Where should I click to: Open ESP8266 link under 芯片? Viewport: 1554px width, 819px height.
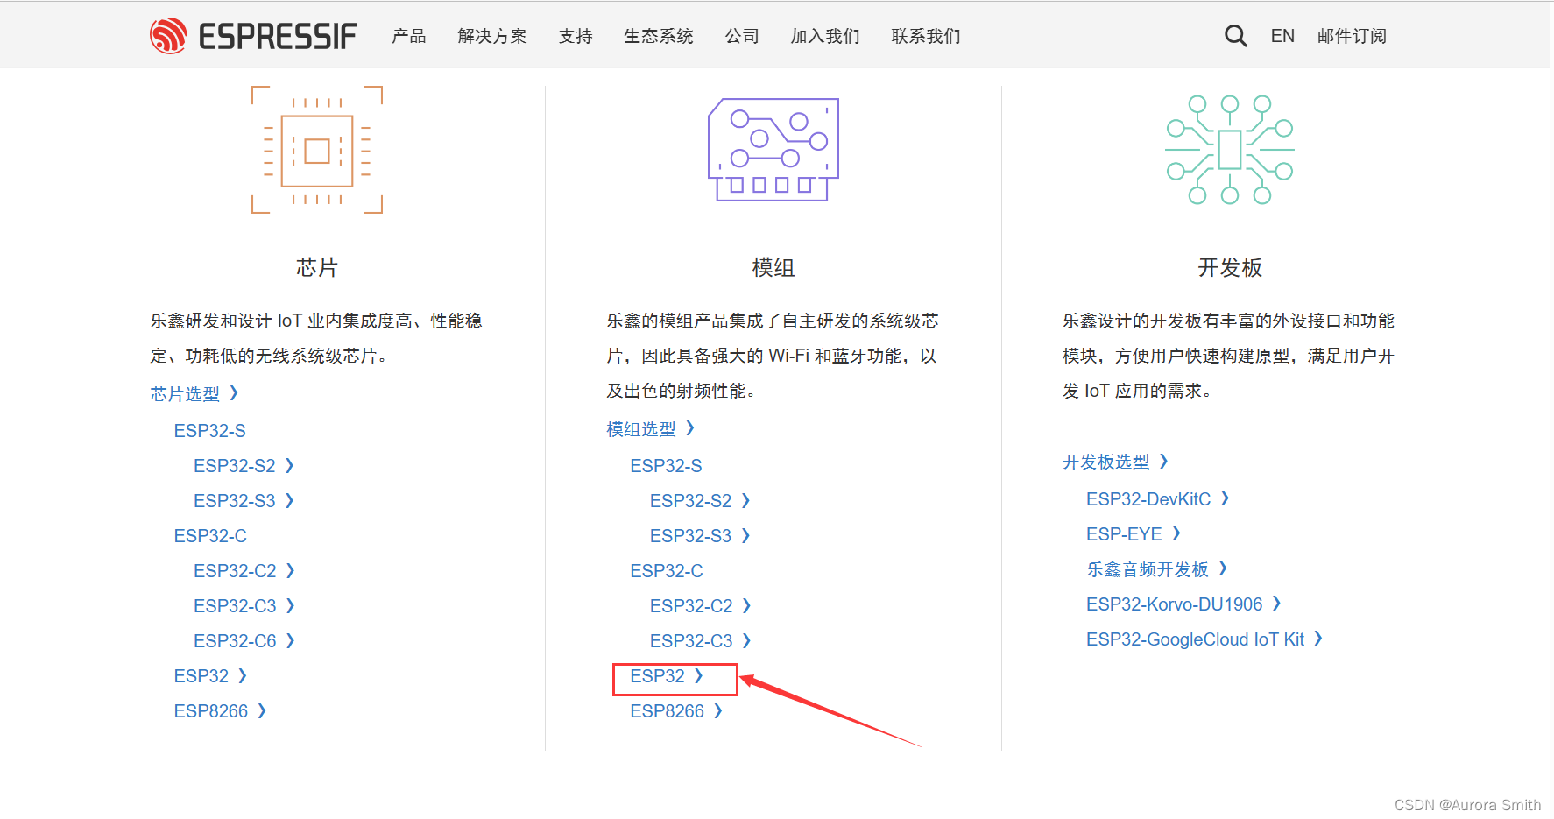(x=220, y=710)
